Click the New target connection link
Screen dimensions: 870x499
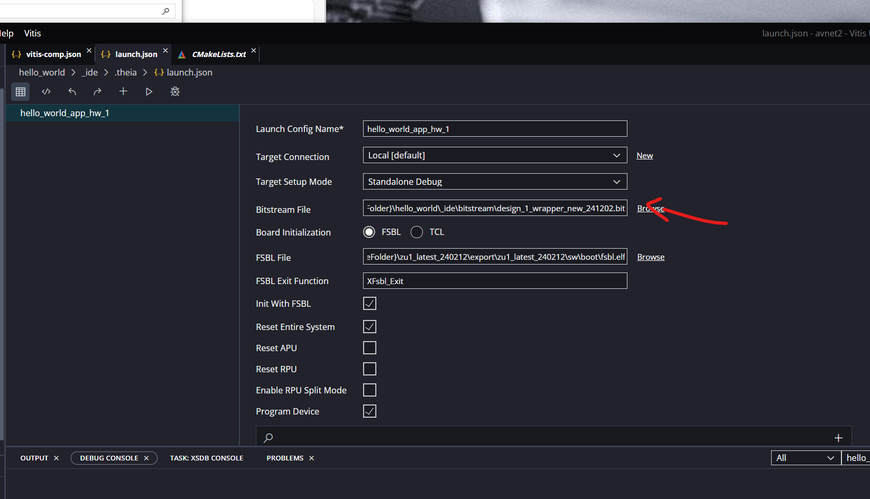(644, 156)
